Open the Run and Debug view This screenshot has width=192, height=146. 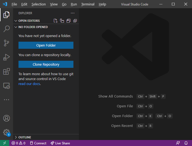7,57
